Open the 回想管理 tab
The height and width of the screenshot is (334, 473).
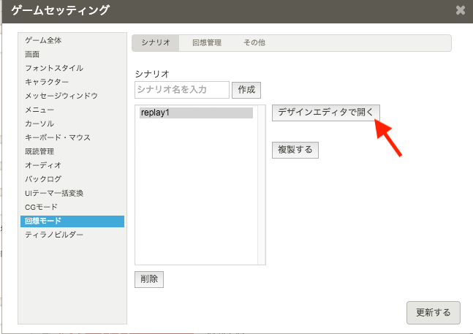(x=206, y=43)
